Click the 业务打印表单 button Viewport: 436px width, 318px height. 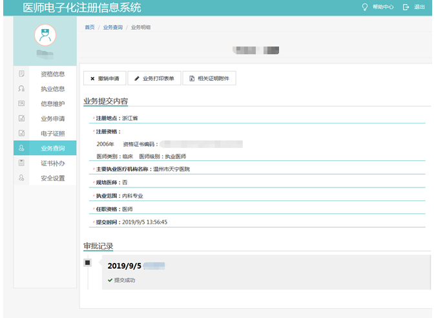154,78
